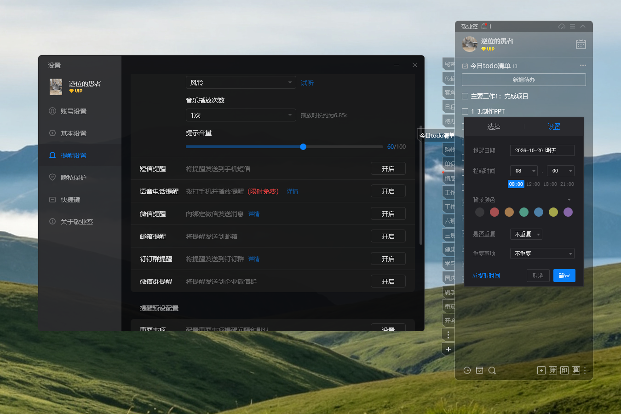Viewport: 621px width, 414px height.
Task: Open the reminder bell in note window title bar
Action: pyautogui.click(x=484, y=26)
